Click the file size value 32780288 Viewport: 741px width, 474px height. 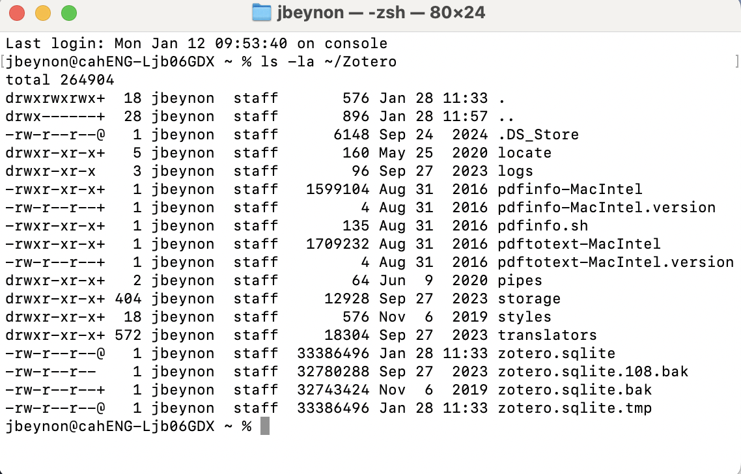click(333, 372)
